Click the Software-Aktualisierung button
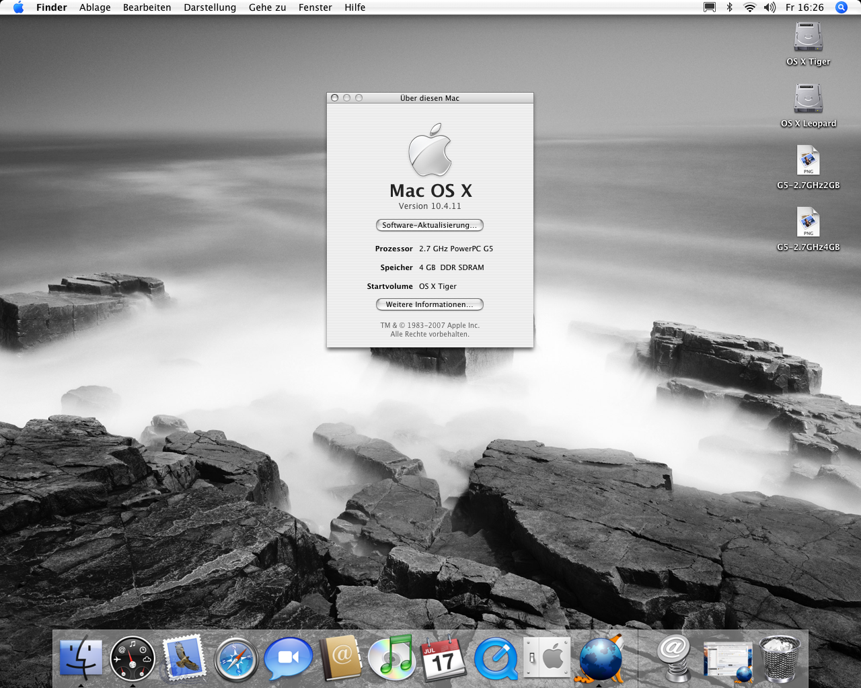861x688 pixels. pos(429,225)
